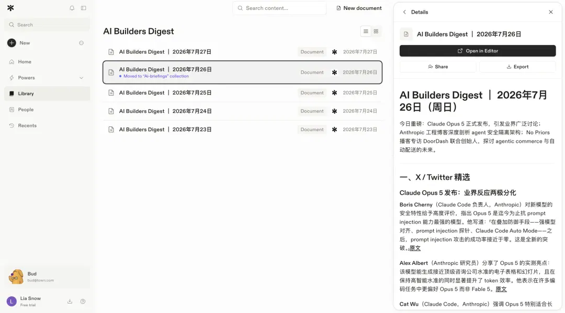The image size is (565, 313).
Task: Open Powers in sidebar
Action: [x=47, y=78]
